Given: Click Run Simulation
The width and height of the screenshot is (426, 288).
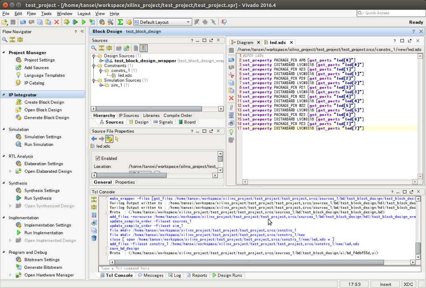Looking at the screenshot, I should 39,144.
